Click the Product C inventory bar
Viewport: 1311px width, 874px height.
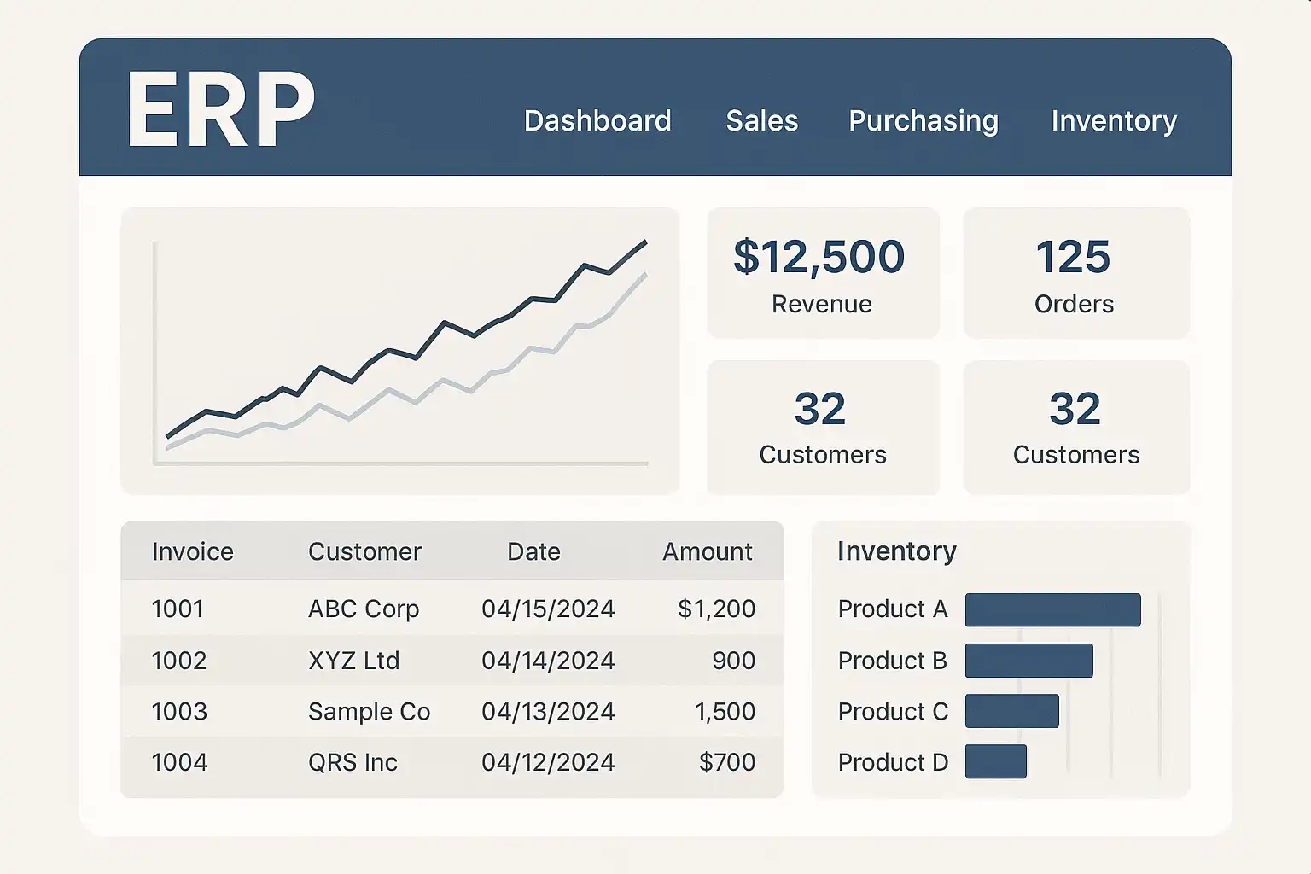point(1011,711)
